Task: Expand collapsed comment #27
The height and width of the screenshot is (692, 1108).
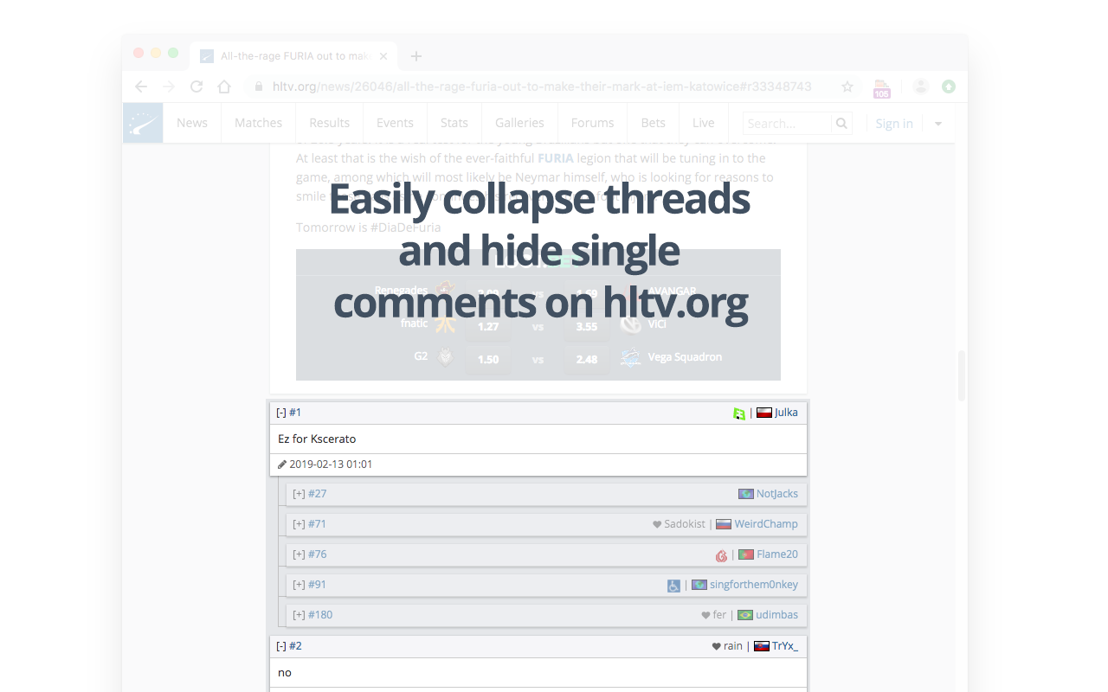Action: 299,494
